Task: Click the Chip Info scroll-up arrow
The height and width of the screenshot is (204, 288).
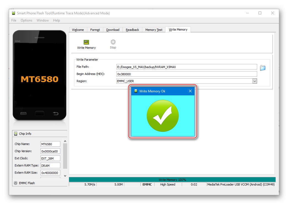Action: click(x=65, y=141)
